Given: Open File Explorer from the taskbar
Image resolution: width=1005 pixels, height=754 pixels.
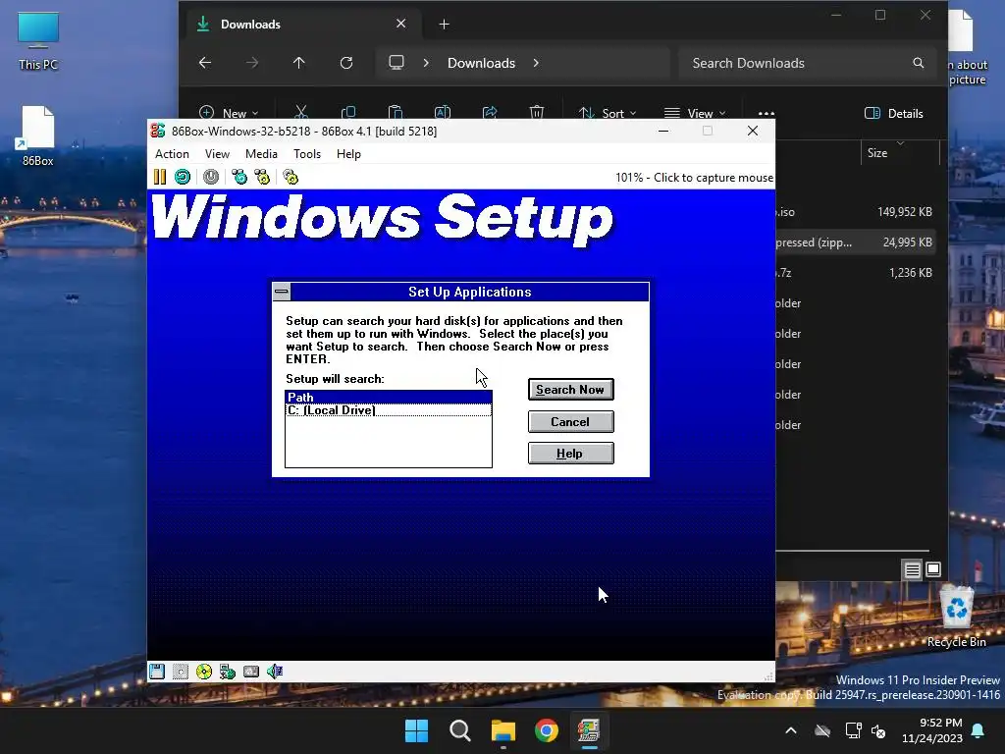Looking at the screenshot, I should pos(503,730).
